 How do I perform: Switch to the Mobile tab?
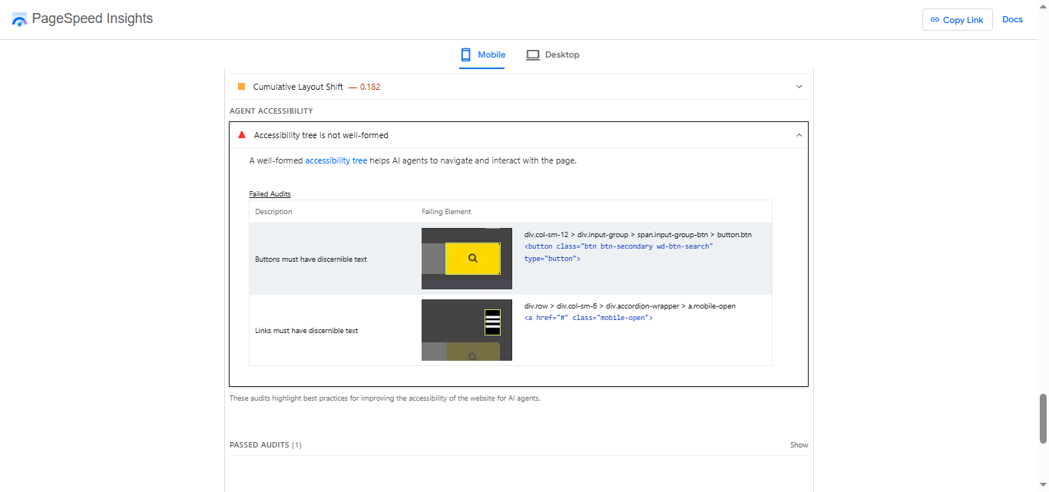click(x=482, y=54)
